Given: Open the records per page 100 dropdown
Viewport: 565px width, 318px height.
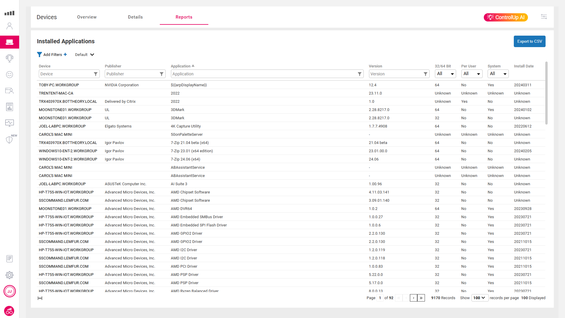Looking at the screenshot, I should [x=480, y=298].
